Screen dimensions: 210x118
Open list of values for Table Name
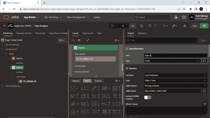point(205,91)
